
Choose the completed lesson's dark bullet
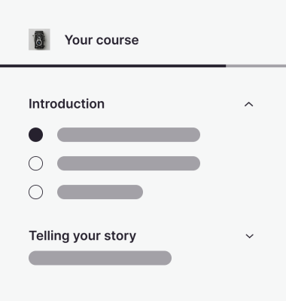coord(35,135)
